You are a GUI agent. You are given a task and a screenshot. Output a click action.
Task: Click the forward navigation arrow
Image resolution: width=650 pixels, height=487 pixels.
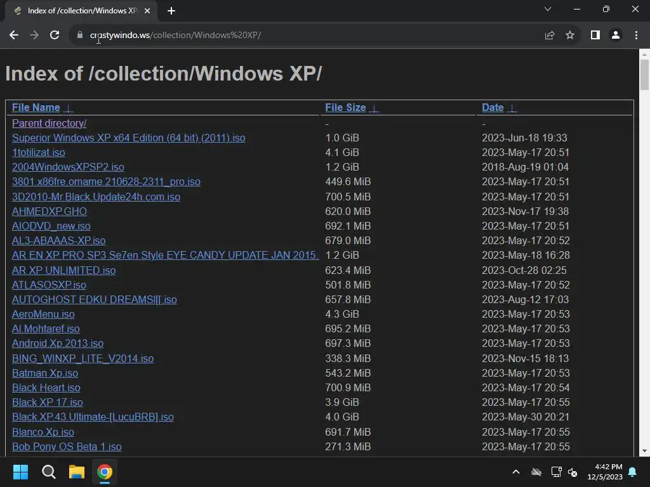click(x=34, y=36)
